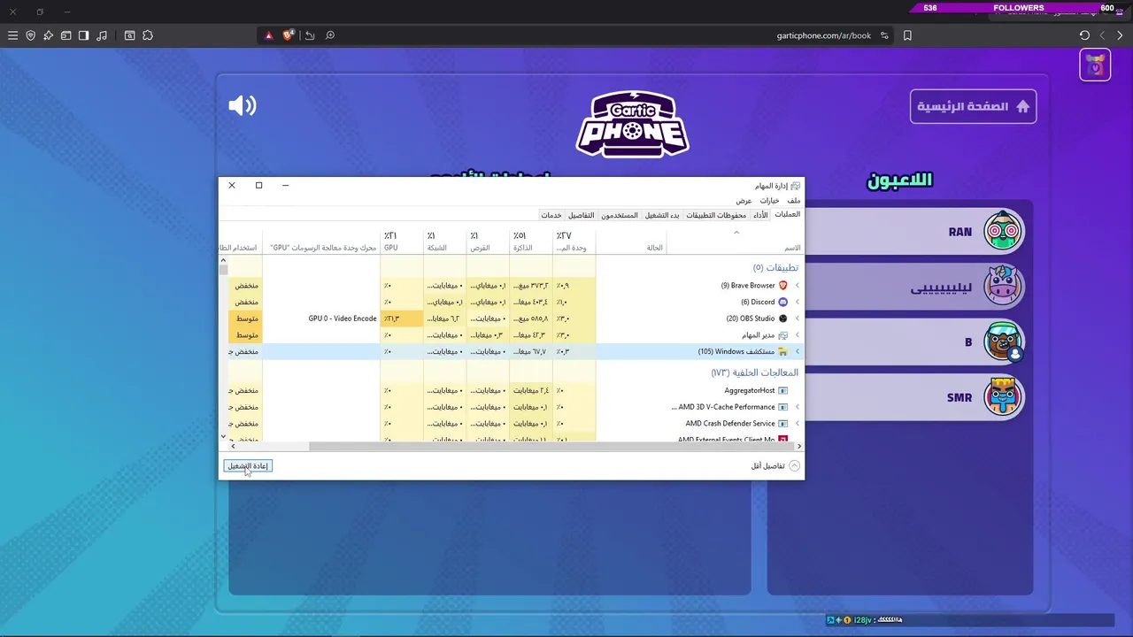Screen dimensions: 1133x637
Task: Open the Brave Wallet icon
Action: click(66, 35)
